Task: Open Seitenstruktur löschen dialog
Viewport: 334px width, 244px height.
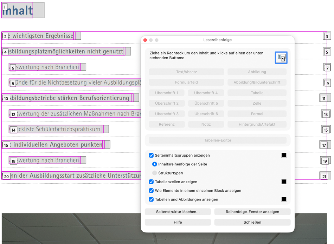Action: tap(178, 212)
